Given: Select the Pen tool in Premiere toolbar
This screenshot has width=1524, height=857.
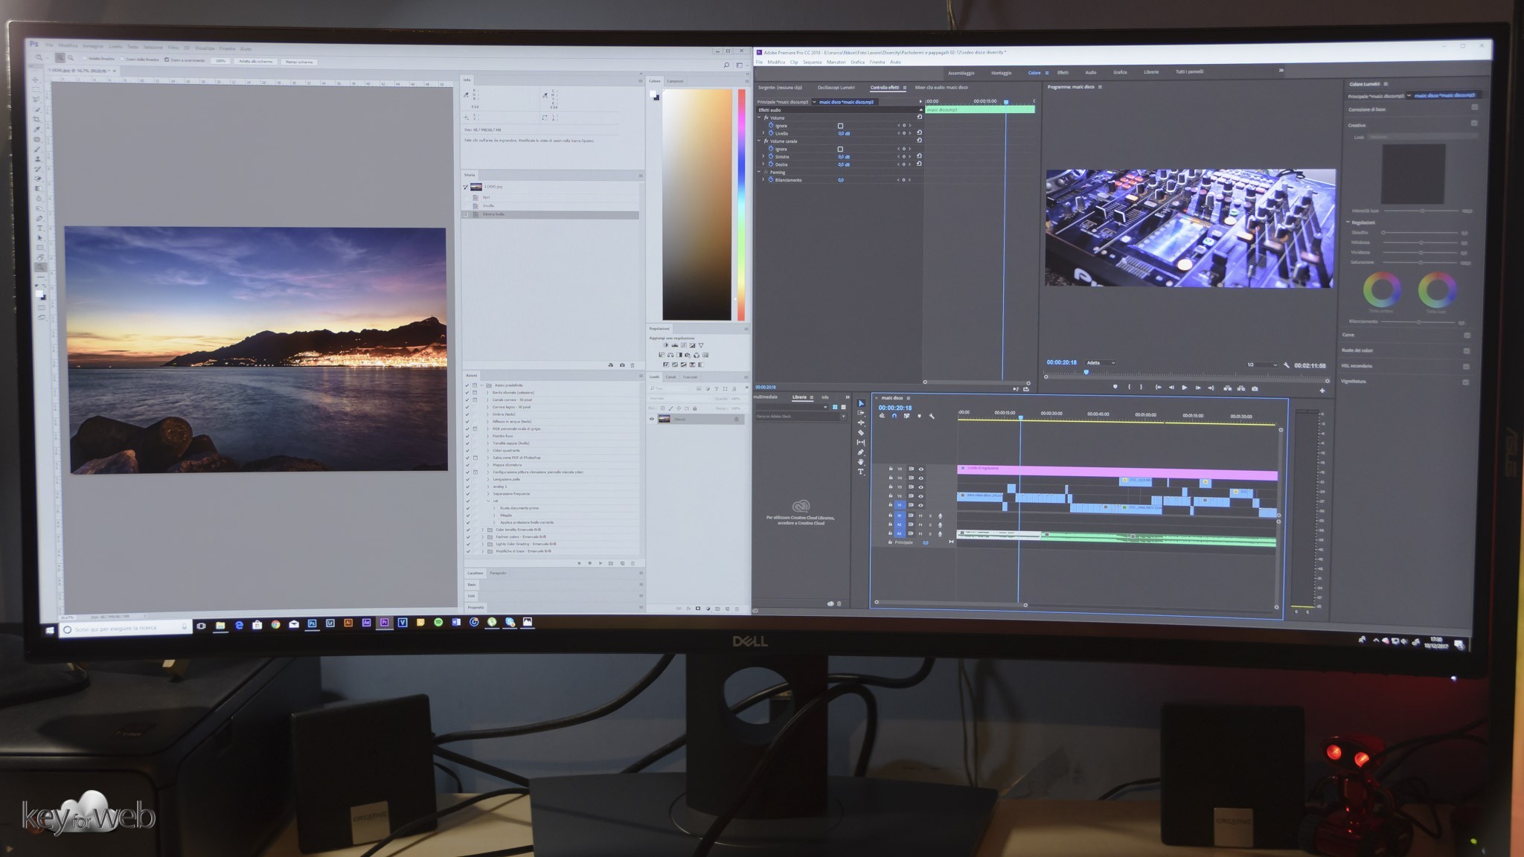Looking at the screenshot, I should coord(861,452).
